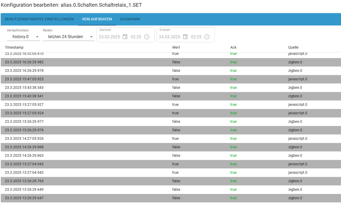Click the Startzeit date field 23.03.2025
Screen dimensions: 341x210
109,37
